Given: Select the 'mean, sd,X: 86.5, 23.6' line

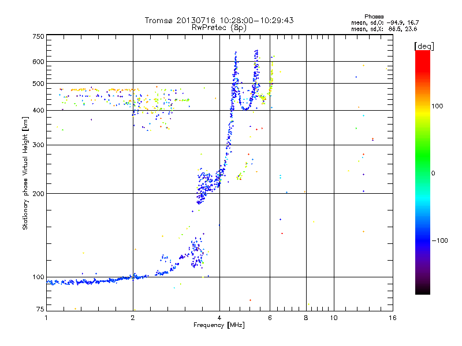Looking at the screenshot, I should (x=384, y=29).
